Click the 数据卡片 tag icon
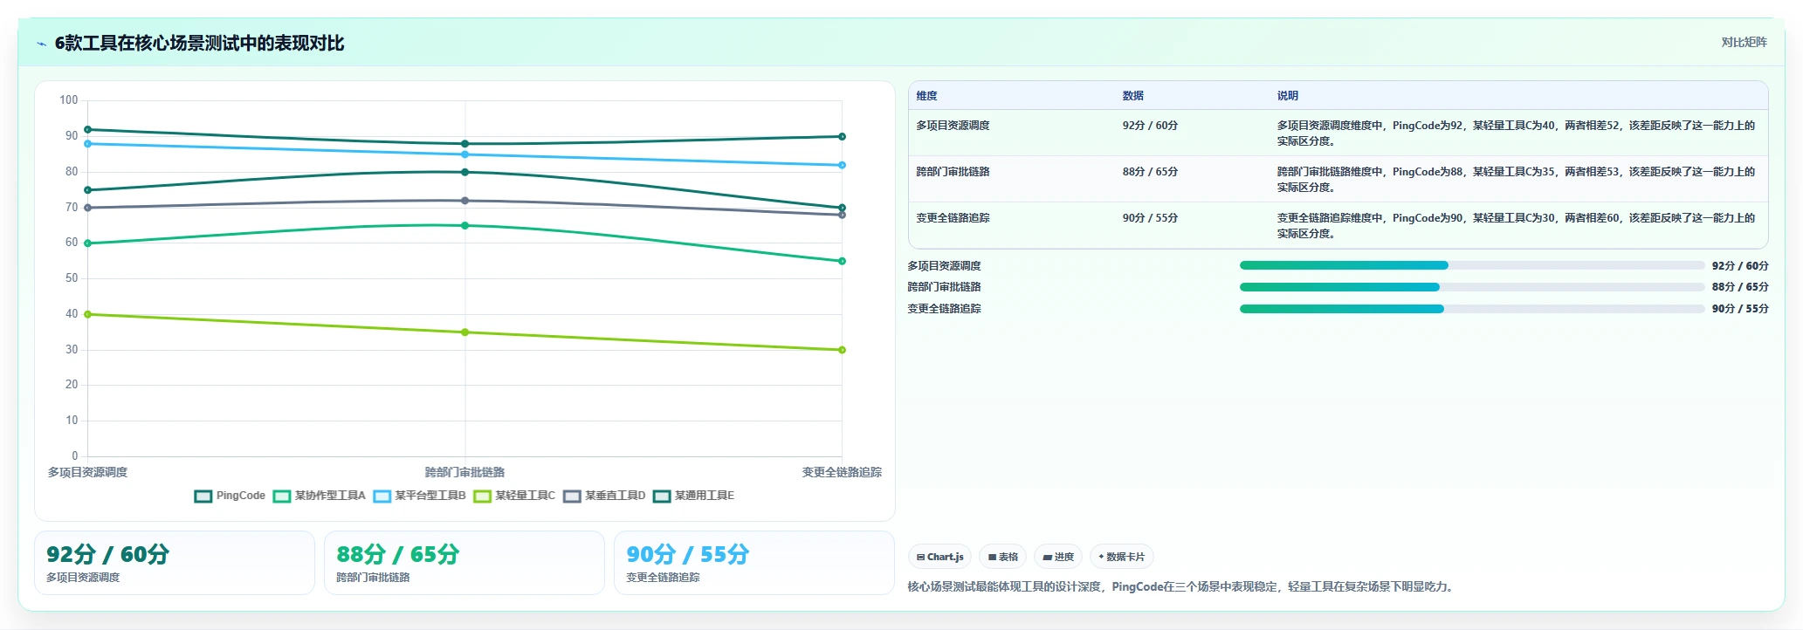This screenshot has width=1803, height=630. click(1101, 557)
